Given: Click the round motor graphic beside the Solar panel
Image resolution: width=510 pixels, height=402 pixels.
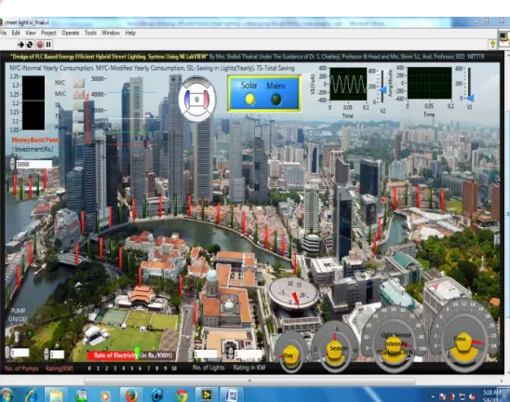Looking at the screenshot, I should (197, 100).
